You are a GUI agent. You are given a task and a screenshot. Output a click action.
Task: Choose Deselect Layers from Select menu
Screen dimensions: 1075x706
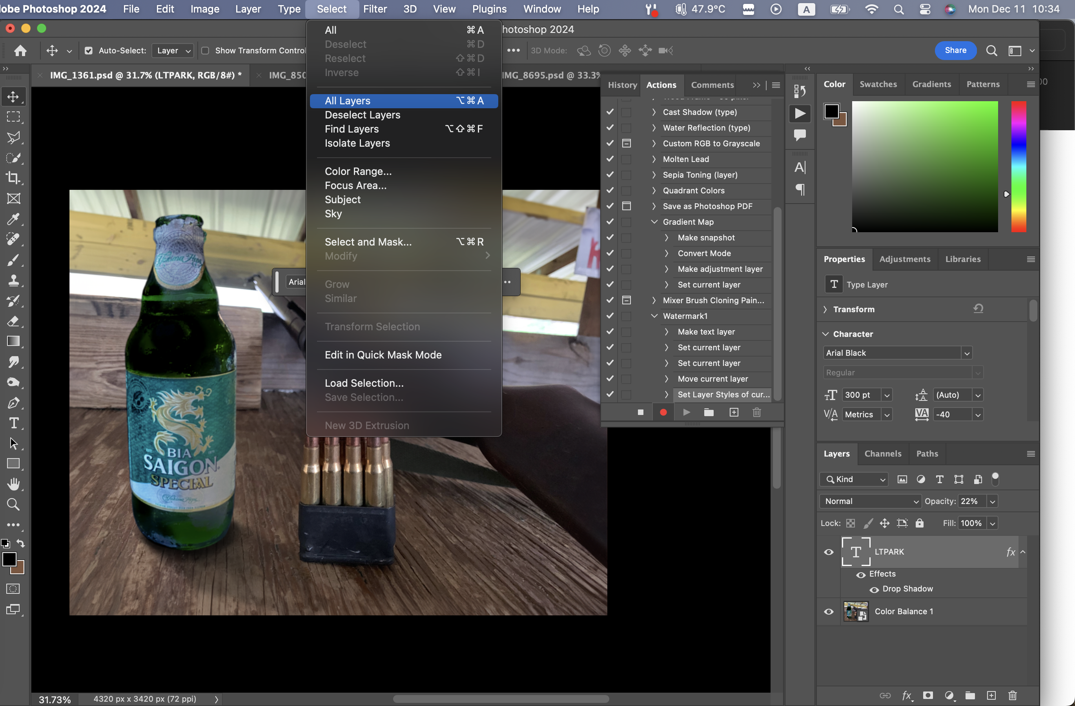tap(362, 115)
